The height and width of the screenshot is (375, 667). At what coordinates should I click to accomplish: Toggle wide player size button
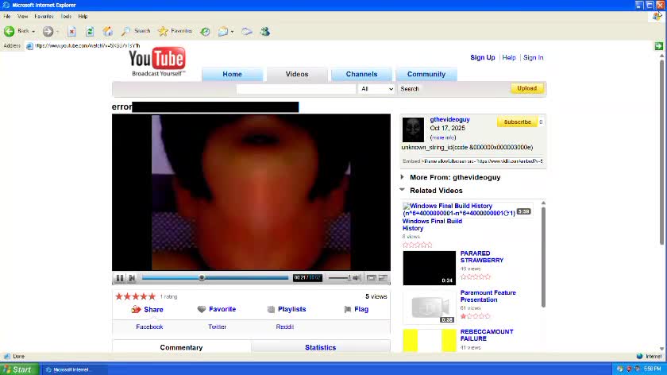371,278
